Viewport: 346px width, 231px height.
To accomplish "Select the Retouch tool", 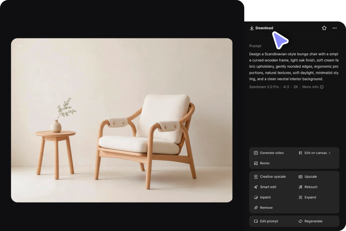I will click(x=308, y=187).
